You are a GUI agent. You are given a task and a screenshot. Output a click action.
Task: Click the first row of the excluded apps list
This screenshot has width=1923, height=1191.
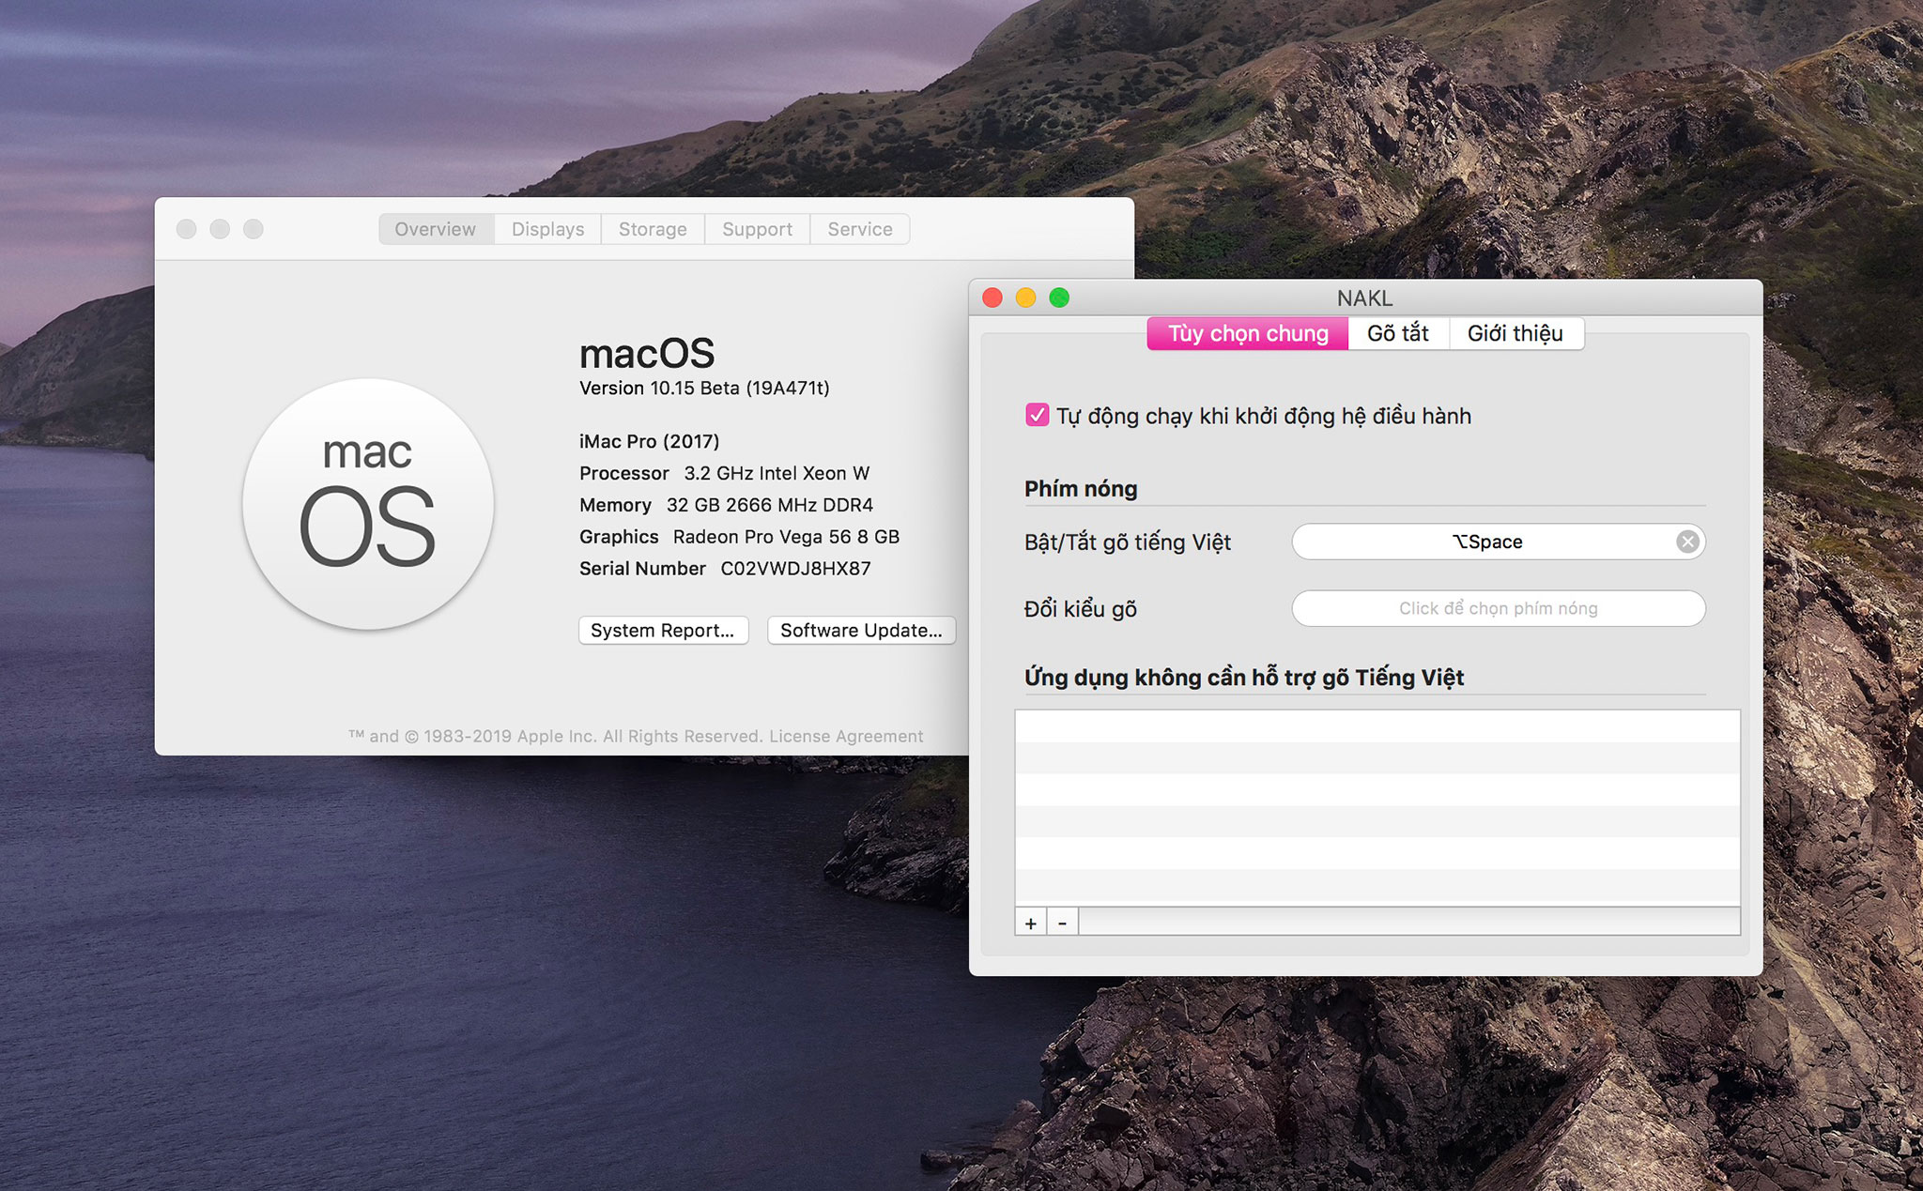[1377, 726]
